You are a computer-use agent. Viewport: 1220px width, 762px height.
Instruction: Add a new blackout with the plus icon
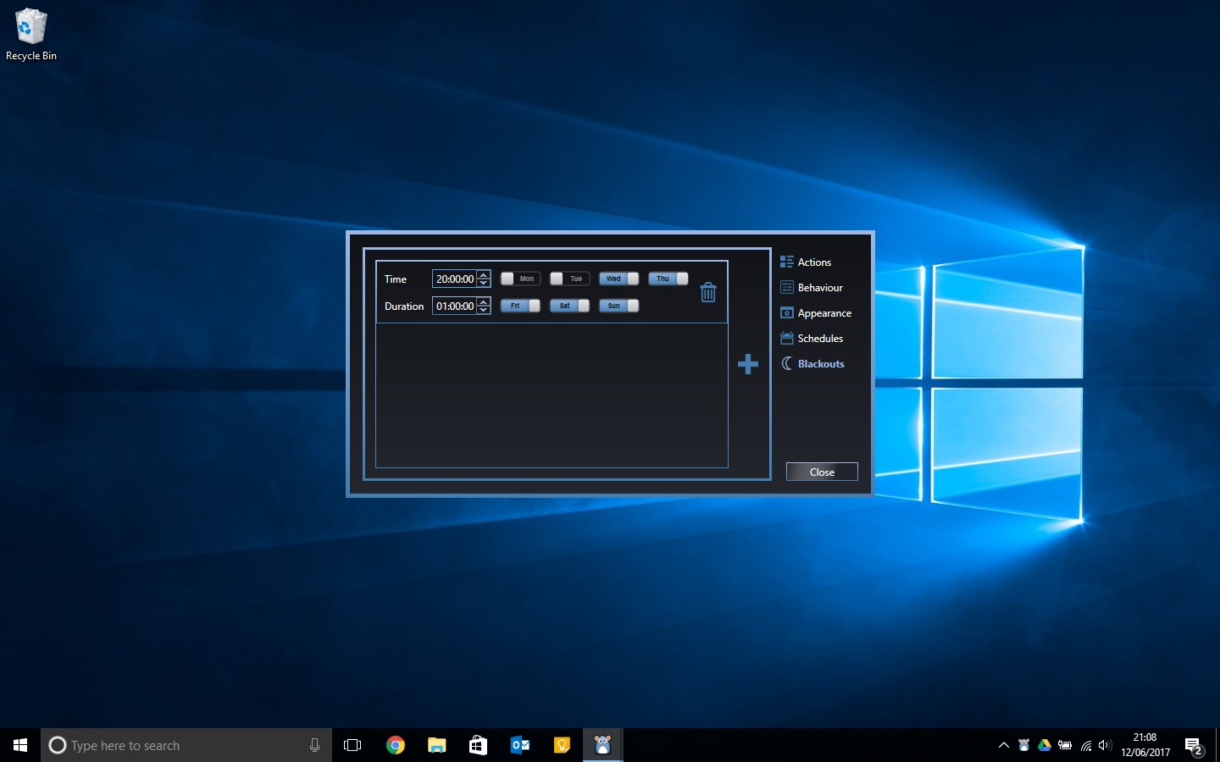coord(747,364)
